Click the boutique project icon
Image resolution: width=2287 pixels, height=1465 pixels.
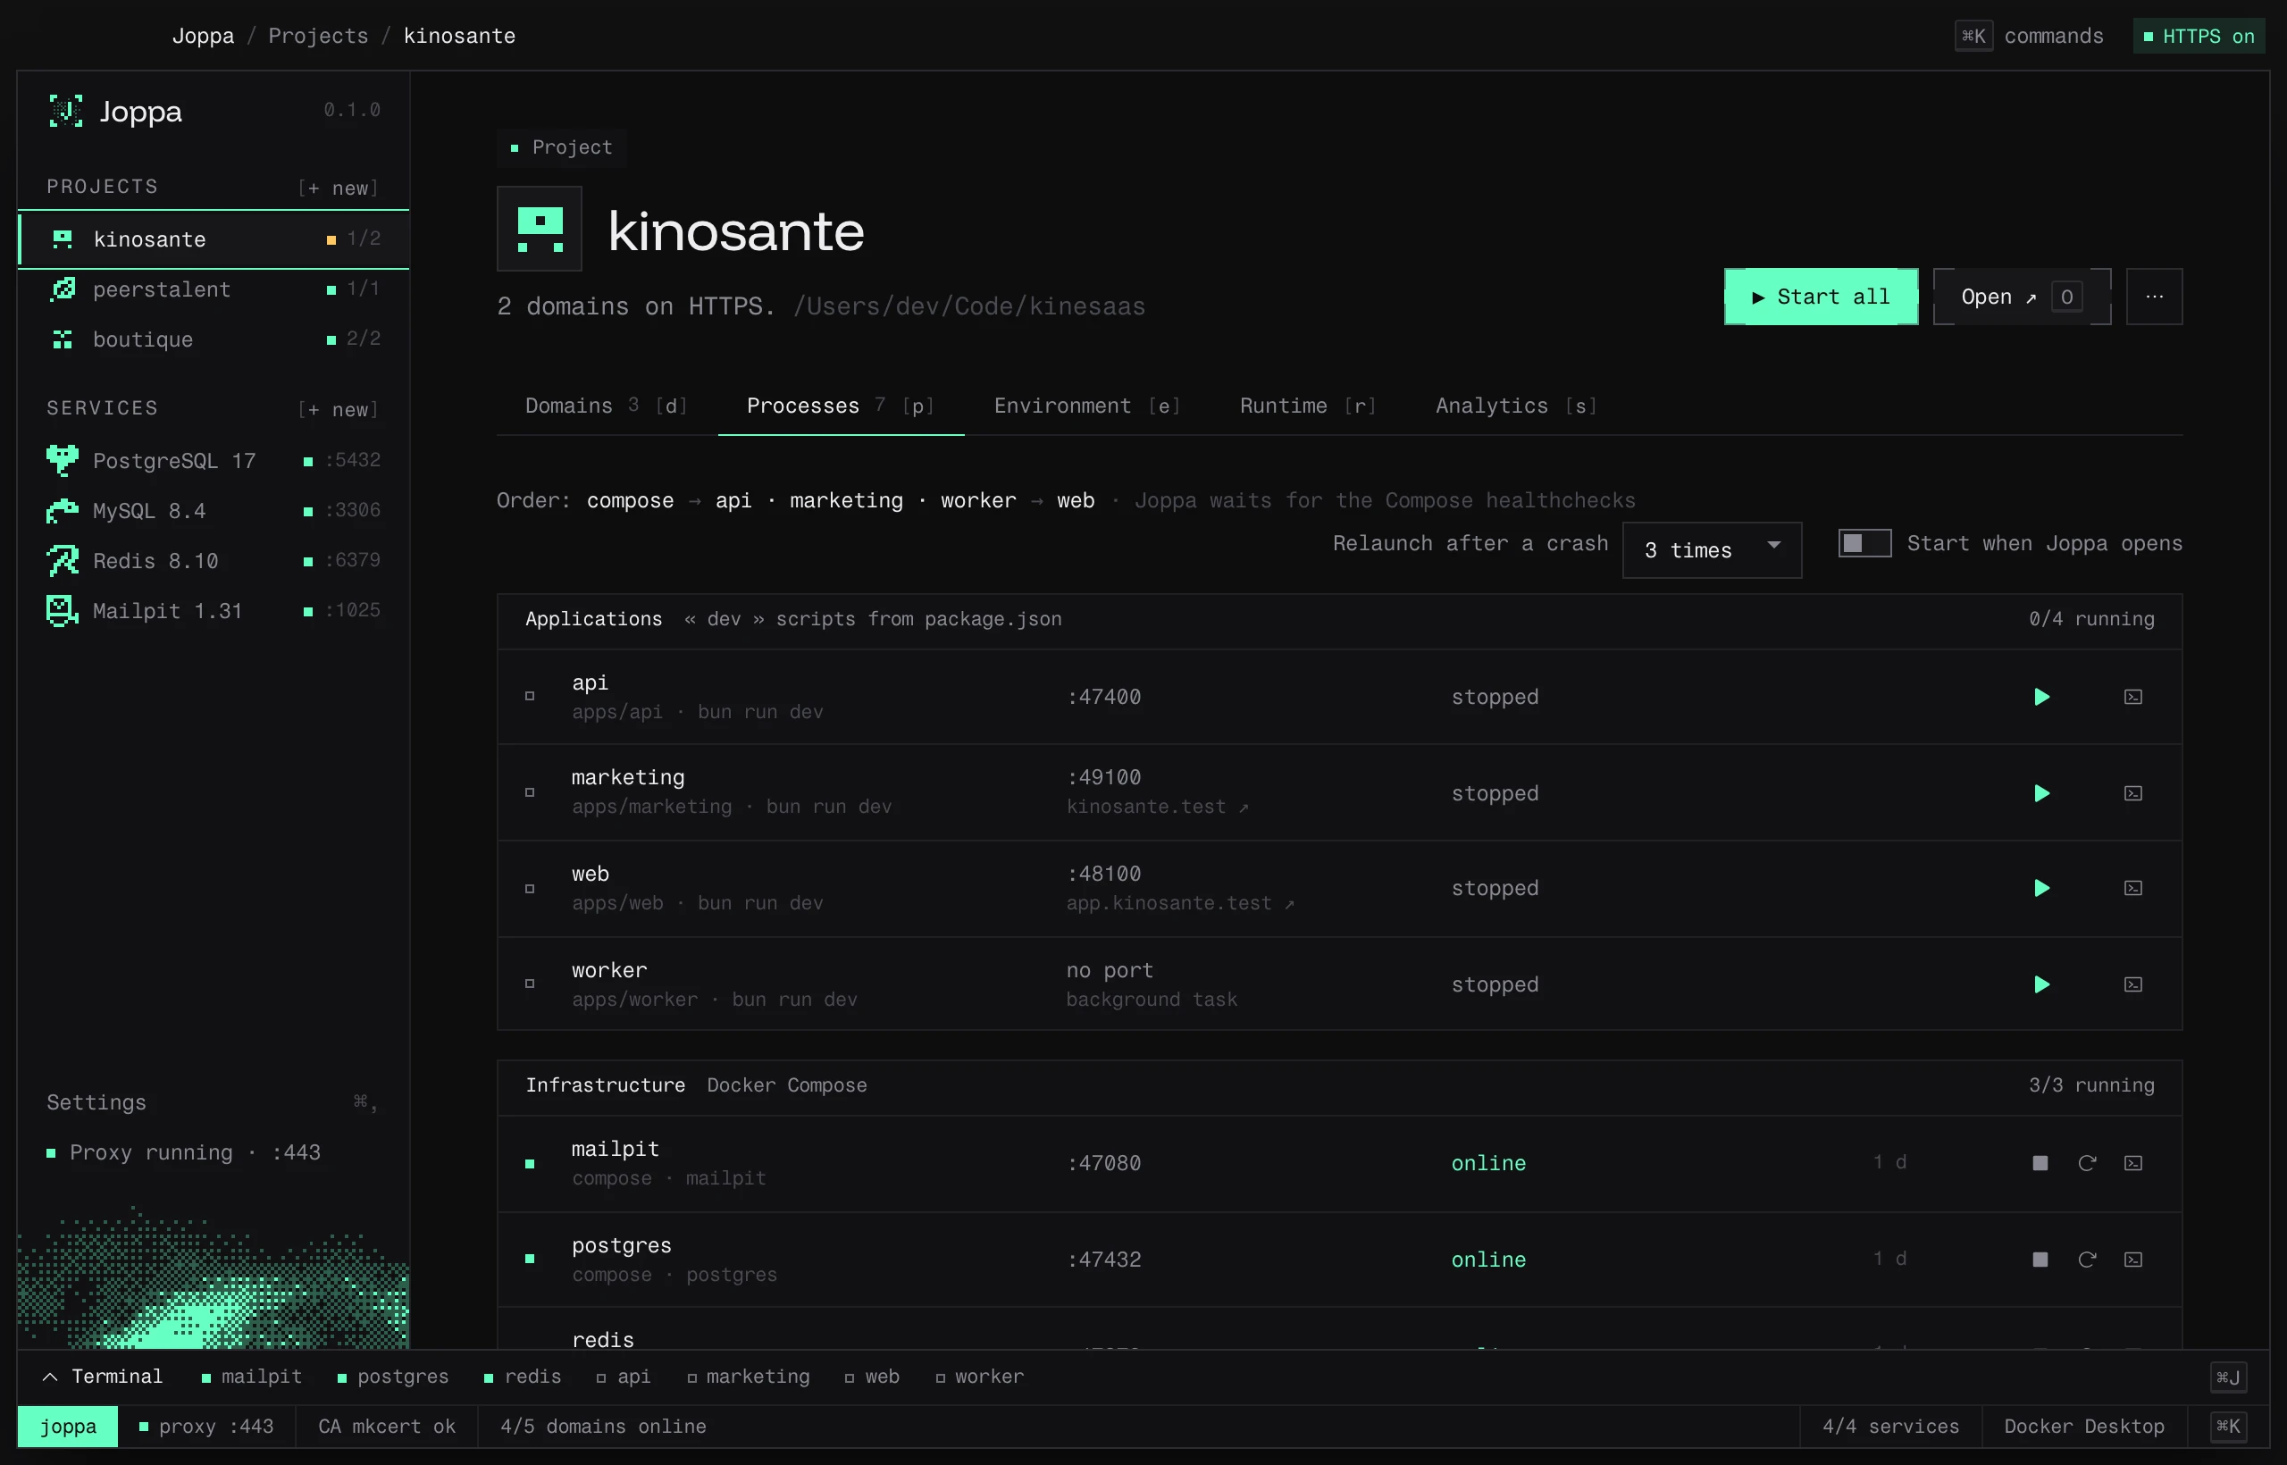(x=63, y=339)
